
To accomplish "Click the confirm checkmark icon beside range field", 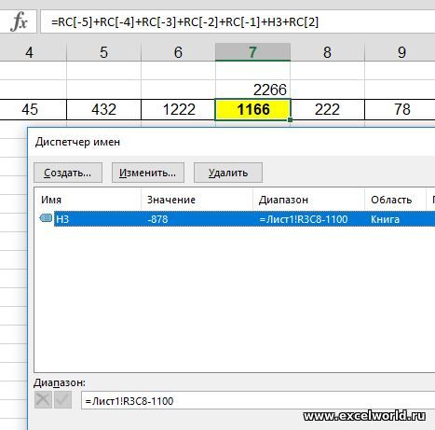I will [x=63, y=400].
